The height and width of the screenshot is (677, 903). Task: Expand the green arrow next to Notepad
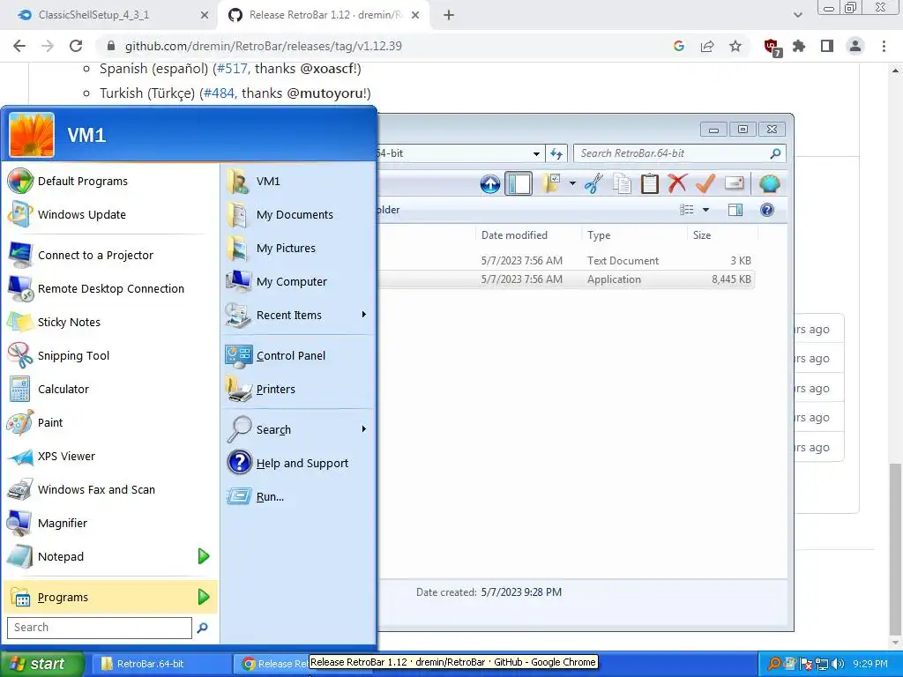204,556
